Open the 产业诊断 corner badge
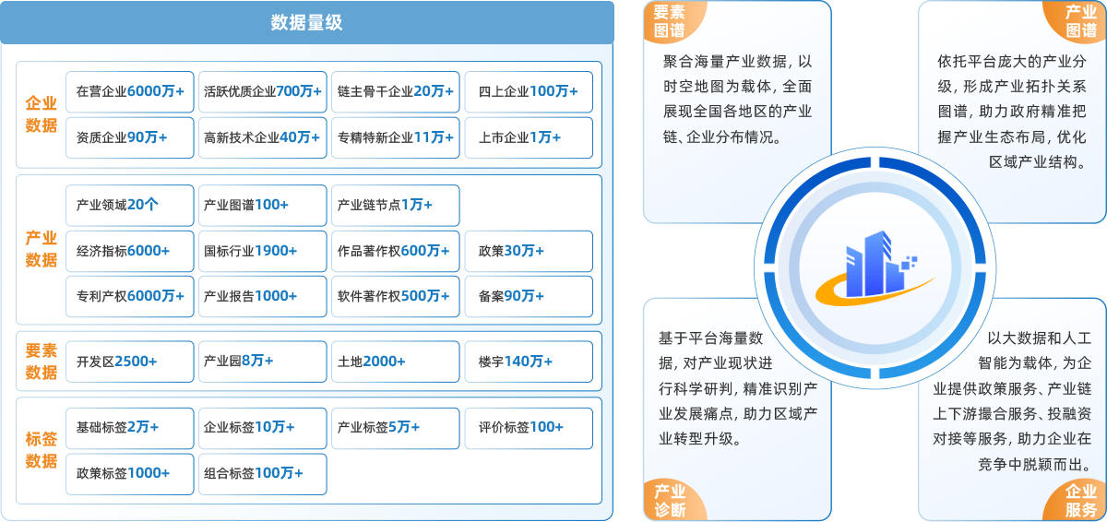 click(671, 500)
